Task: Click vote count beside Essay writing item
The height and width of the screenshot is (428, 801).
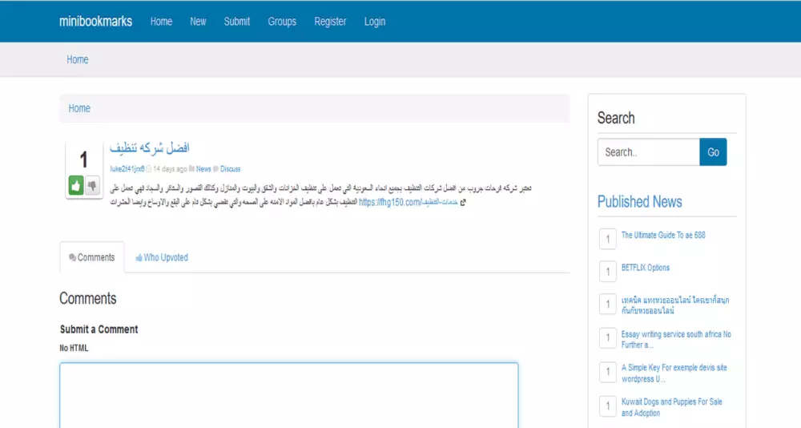Action: [x=608, y=337]
